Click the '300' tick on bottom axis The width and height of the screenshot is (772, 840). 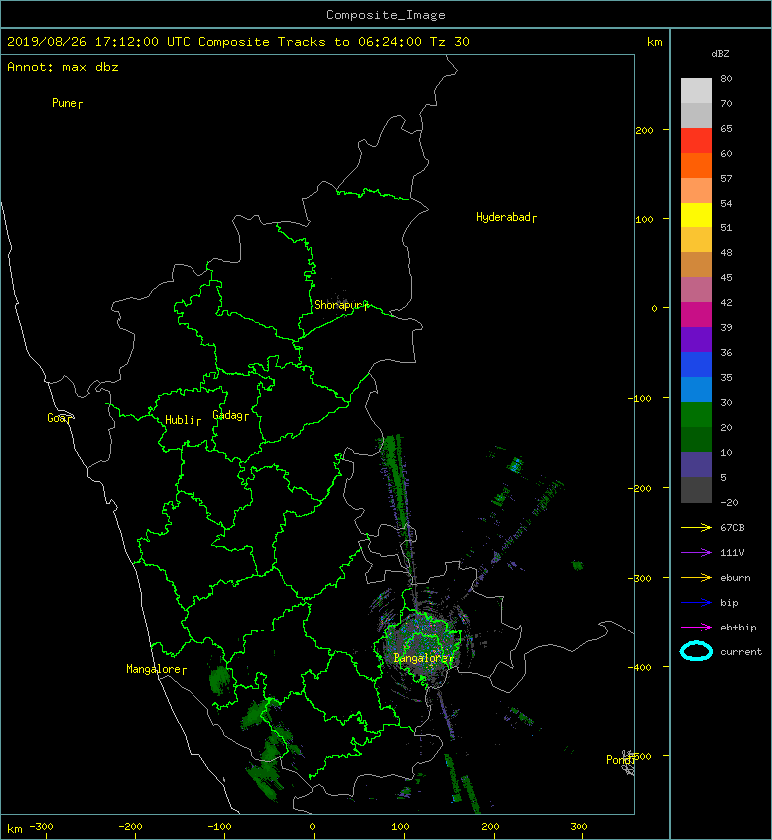579,827
